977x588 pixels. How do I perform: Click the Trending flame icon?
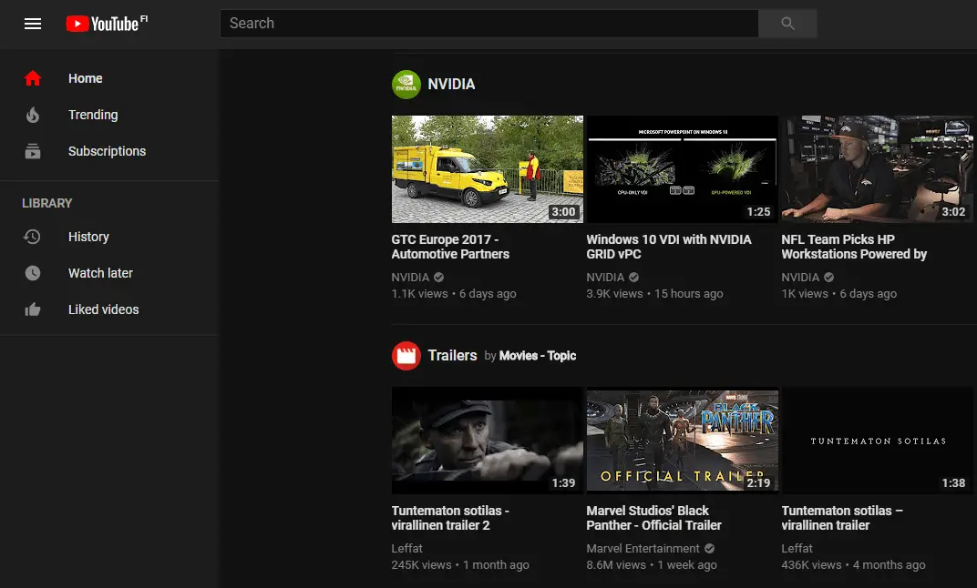(33, 115)
